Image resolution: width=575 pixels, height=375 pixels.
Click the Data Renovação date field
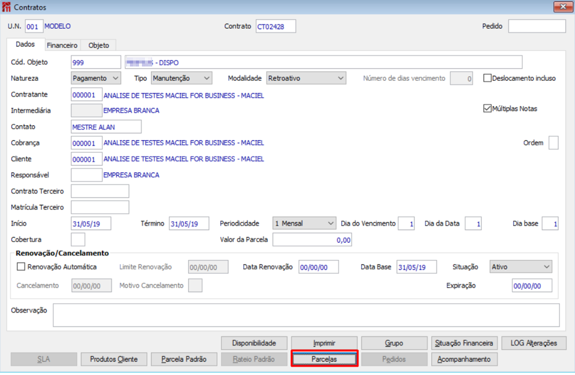pos(319,267)
